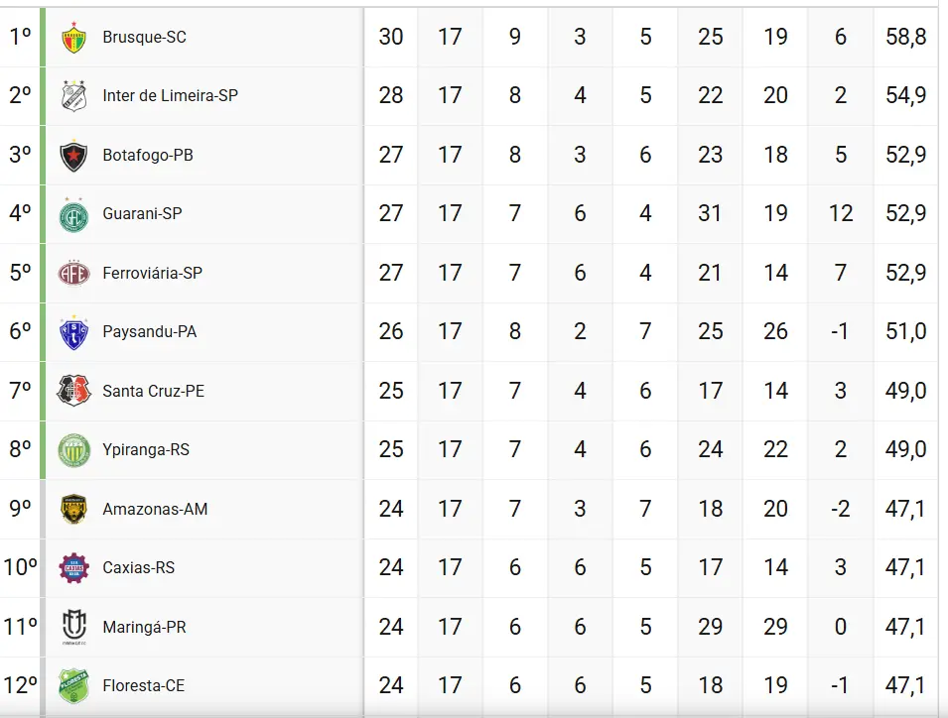This screenshot has width=948, height=718.
Task: Click the Inter de Limeira-SP crest
Action: 73,95
